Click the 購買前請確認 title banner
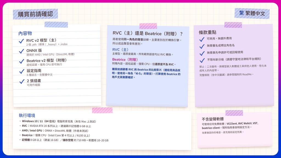 (35, 14)
